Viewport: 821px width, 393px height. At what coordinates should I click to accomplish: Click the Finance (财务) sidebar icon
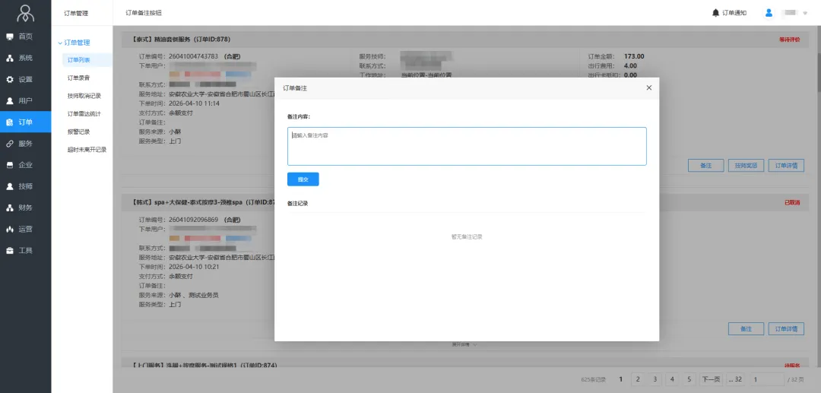pyautogui.click(x=10, y=208)
